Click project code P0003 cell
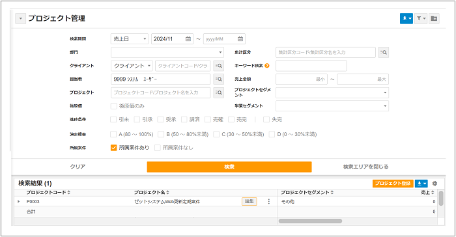This screenshot has width=456, height=237. (33, 202)
